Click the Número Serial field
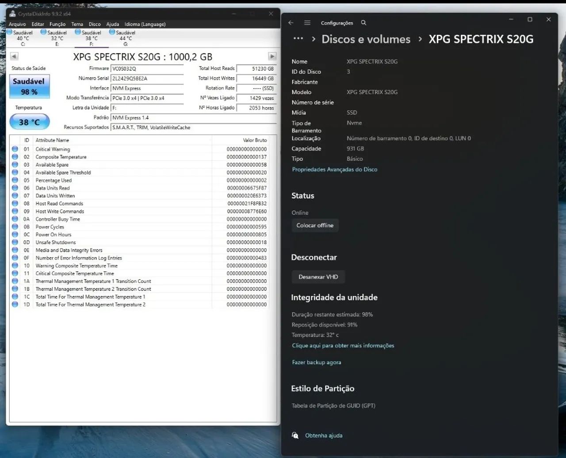The image size is (566, 458). click(147, 78)
